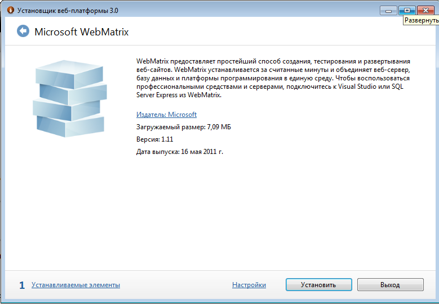Click the text Дата выпуска: 16 мая 2011 г.
Image resolution: width=439 pixels, height=304 pixels.
coord(179,152)
